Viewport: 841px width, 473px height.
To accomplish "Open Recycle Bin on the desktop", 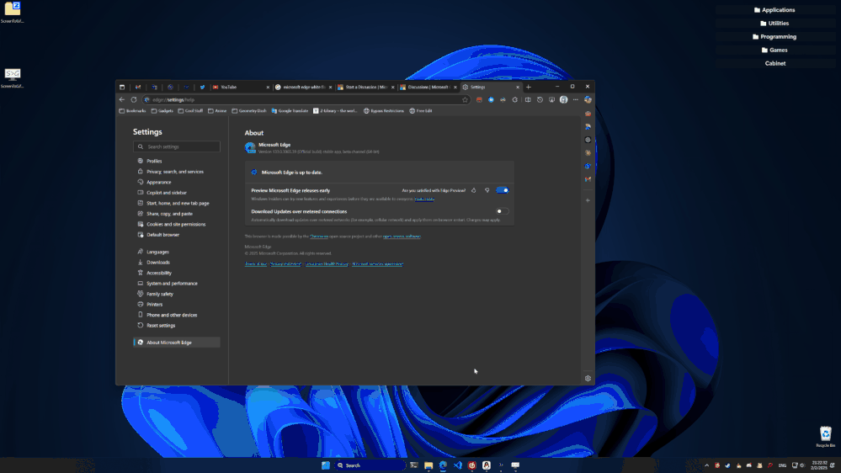I will 825,434.
